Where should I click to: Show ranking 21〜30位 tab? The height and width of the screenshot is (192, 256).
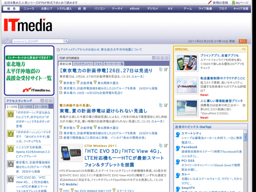coord(41,107)
